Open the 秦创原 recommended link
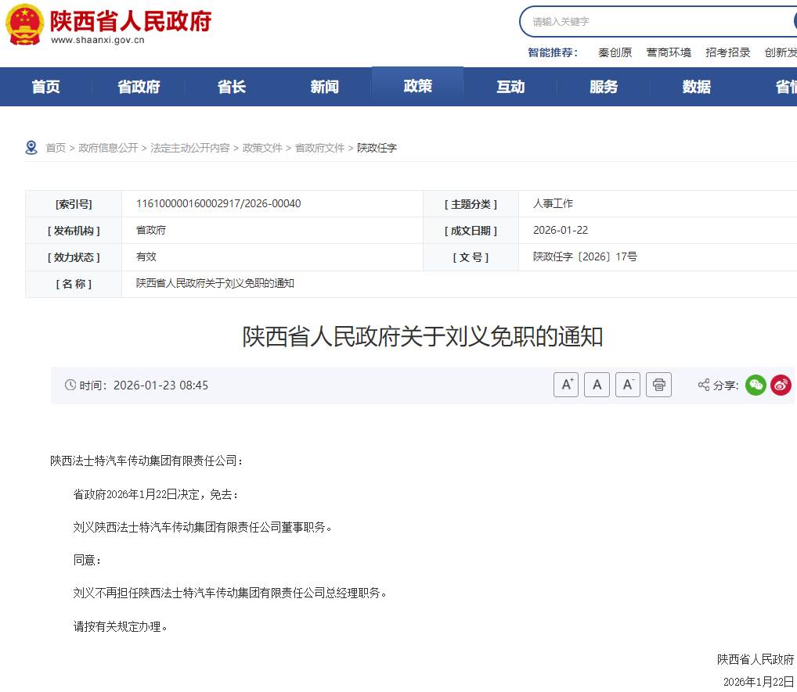 [615, 52]
